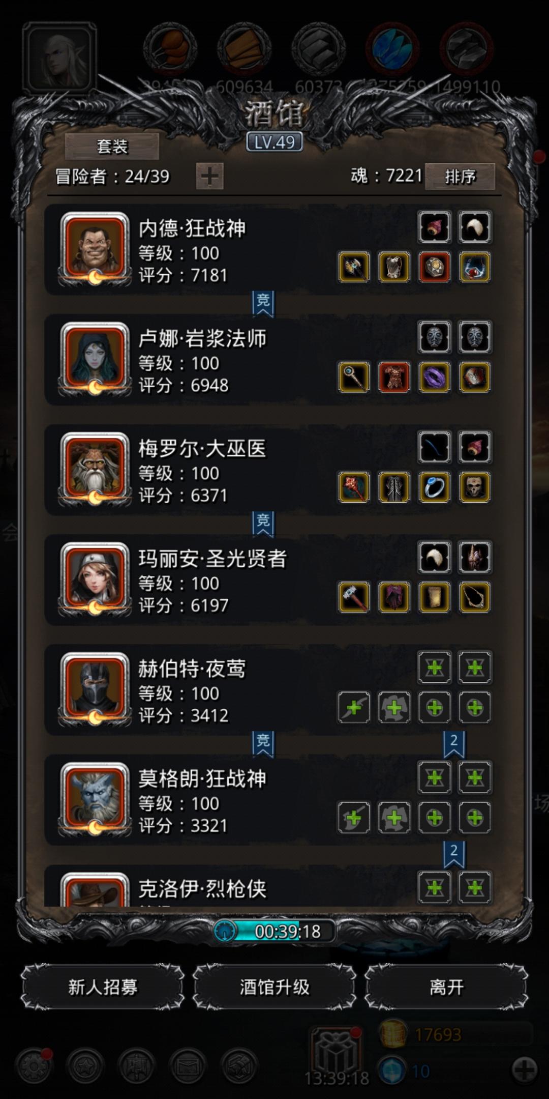The height and width of the screenshot is (1099, 549).
Task: Add armor to 莫格朗·狂战神's empty slot
Action: [x=394, y=818]
